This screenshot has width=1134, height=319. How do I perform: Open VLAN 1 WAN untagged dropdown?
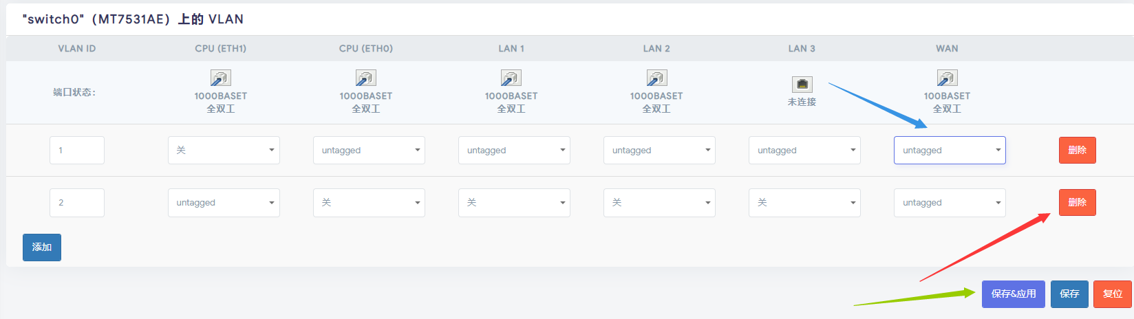pyautogui.click(x=950, y=150)
